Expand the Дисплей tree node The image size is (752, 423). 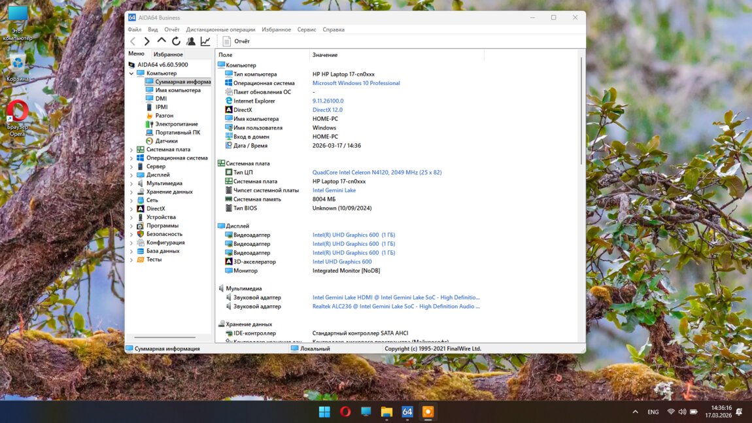131,175
